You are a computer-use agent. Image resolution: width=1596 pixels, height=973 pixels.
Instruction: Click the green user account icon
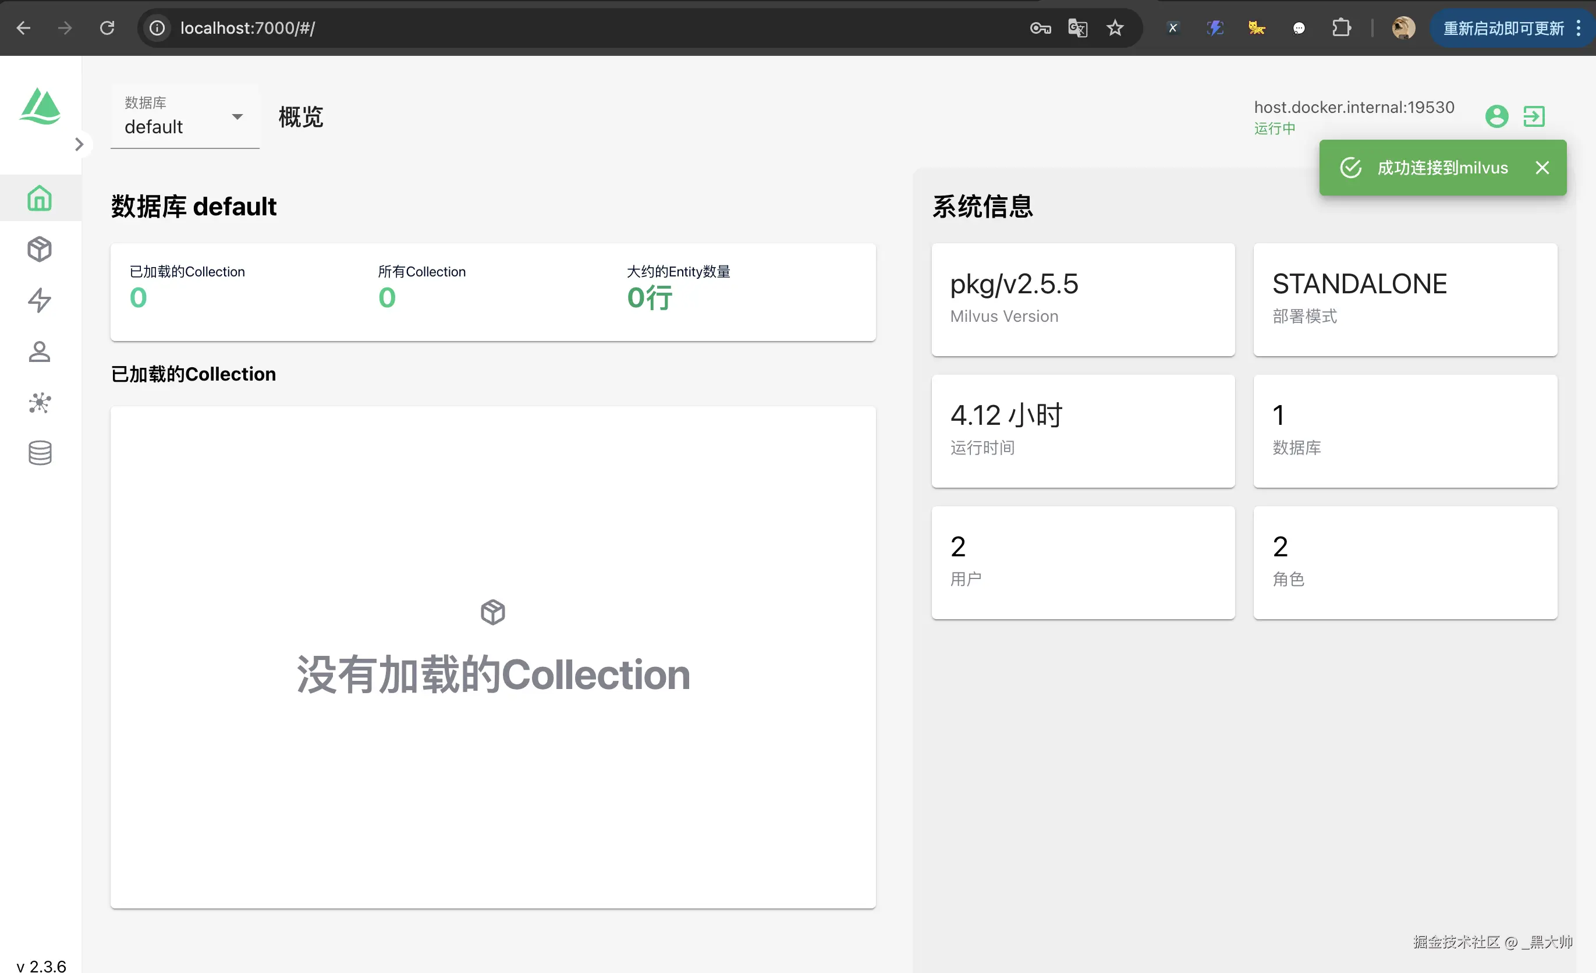tap(1496, 116)
